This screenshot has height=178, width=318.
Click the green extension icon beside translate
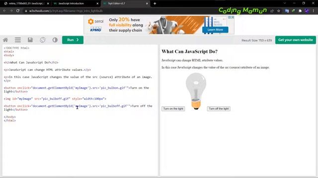click(x=293, y=11)
